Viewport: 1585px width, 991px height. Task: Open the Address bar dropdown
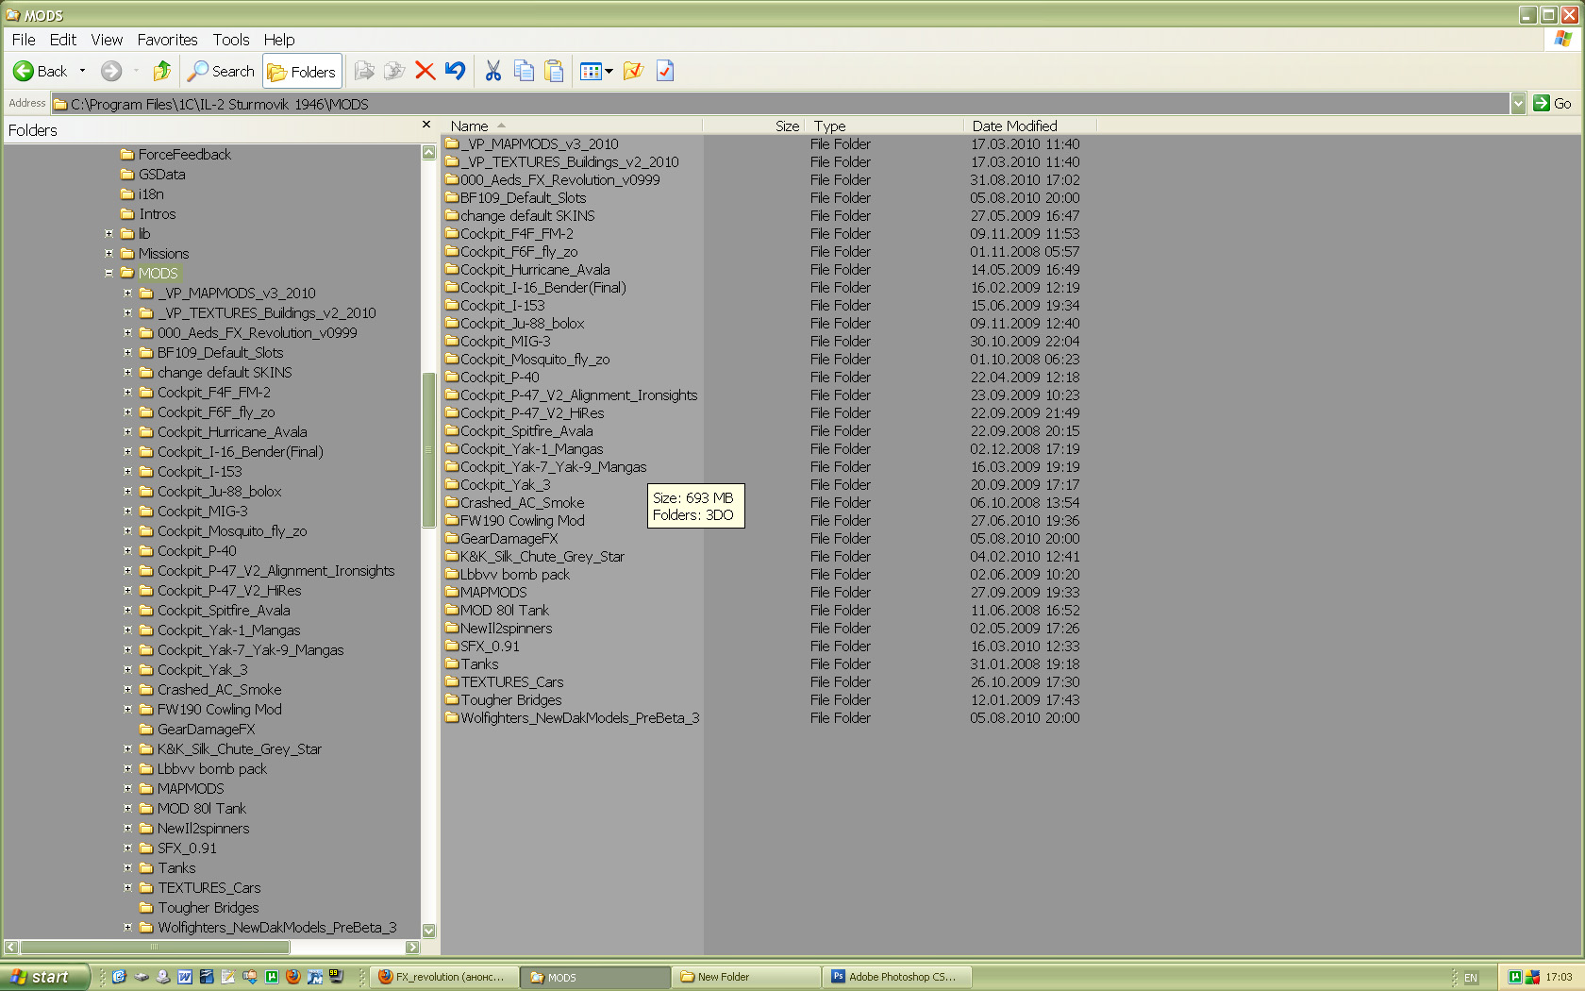pos(1518,104)
